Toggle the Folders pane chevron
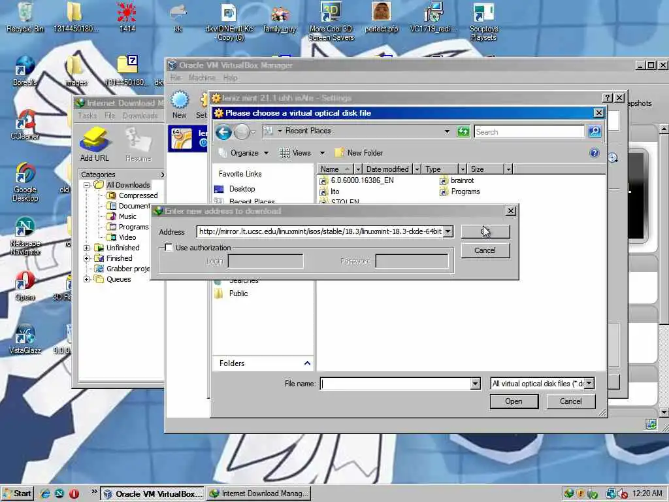 point(307,363)
